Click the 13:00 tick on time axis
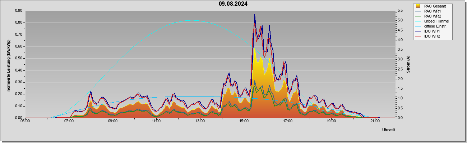 (200, 121)
